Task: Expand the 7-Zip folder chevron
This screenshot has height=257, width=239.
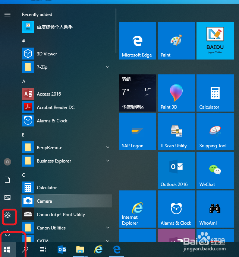Action: 108,67
